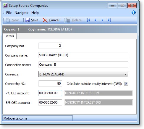Open the Help menu
144x129 pixels.
tap(35, 13)
